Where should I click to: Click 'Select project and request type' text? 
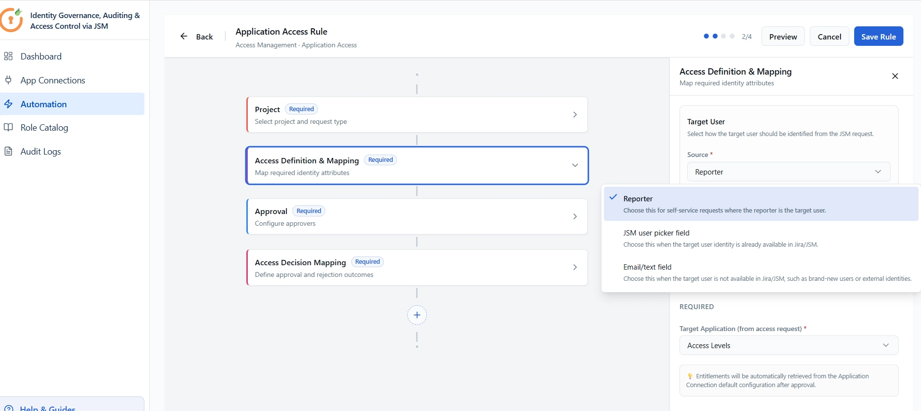[300, 121]
